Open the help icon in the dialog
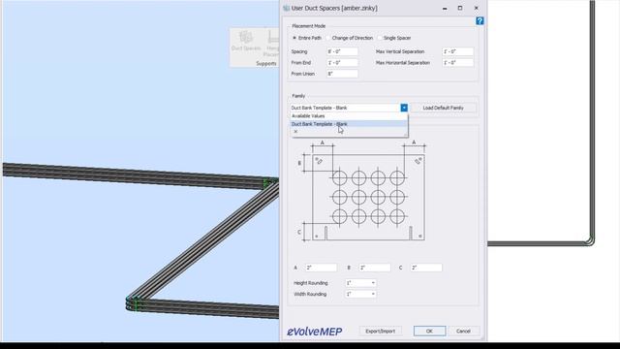620x349 pixels. pyautogui.click(x=480, y=21)
